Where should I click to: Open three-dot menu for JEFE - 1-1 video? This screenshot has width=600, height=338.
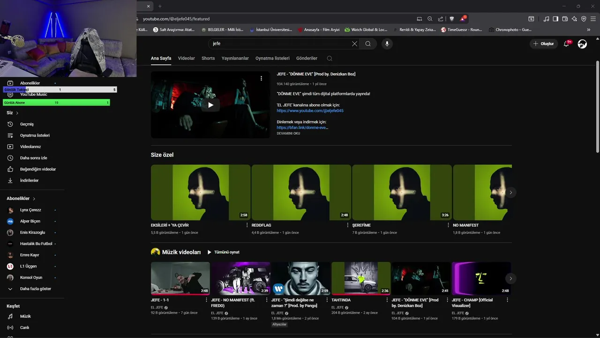coord(206,300)
